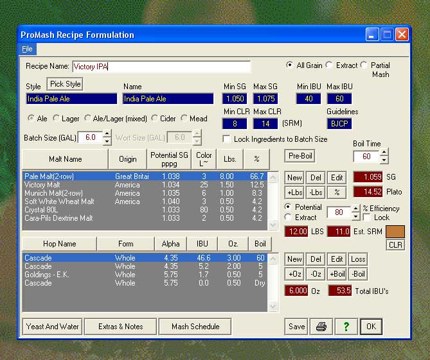
Task: Select the Munich Malt(2-row) row
Action: point(145,193)
